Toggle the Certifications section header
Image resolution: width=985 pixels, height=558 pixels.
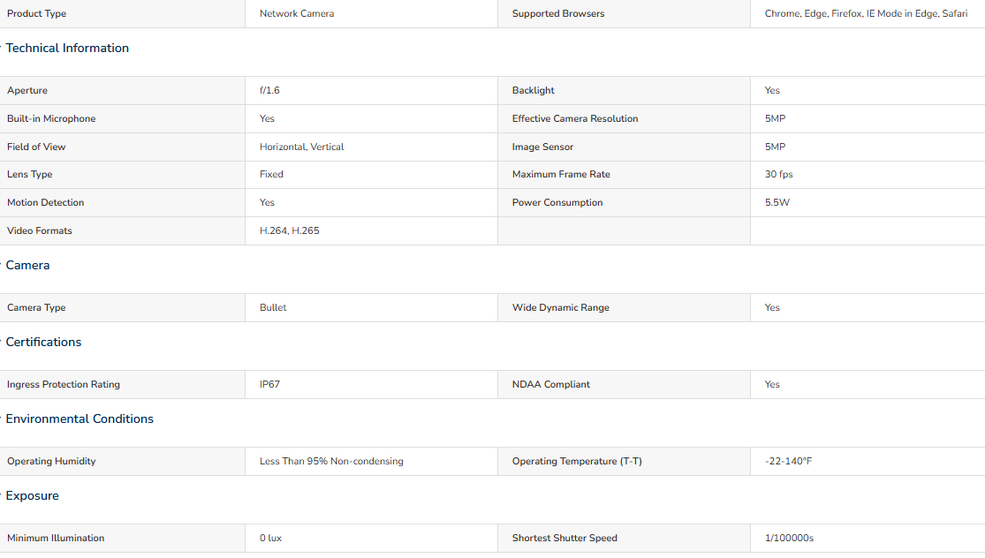(43, 342)
